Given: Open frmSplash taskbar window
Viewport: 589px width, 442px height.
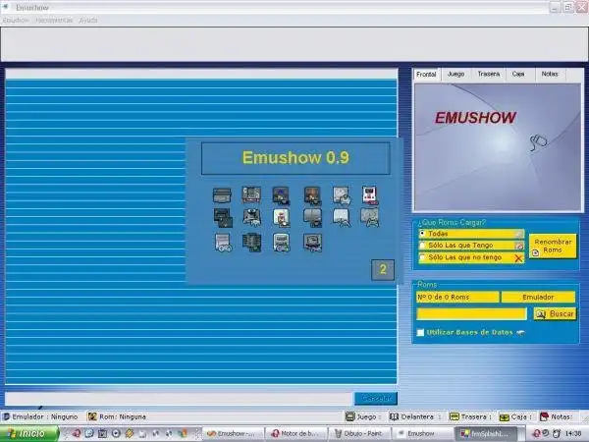Looking at the screenshot, I should pyautogui.click(x=486, y=434).
